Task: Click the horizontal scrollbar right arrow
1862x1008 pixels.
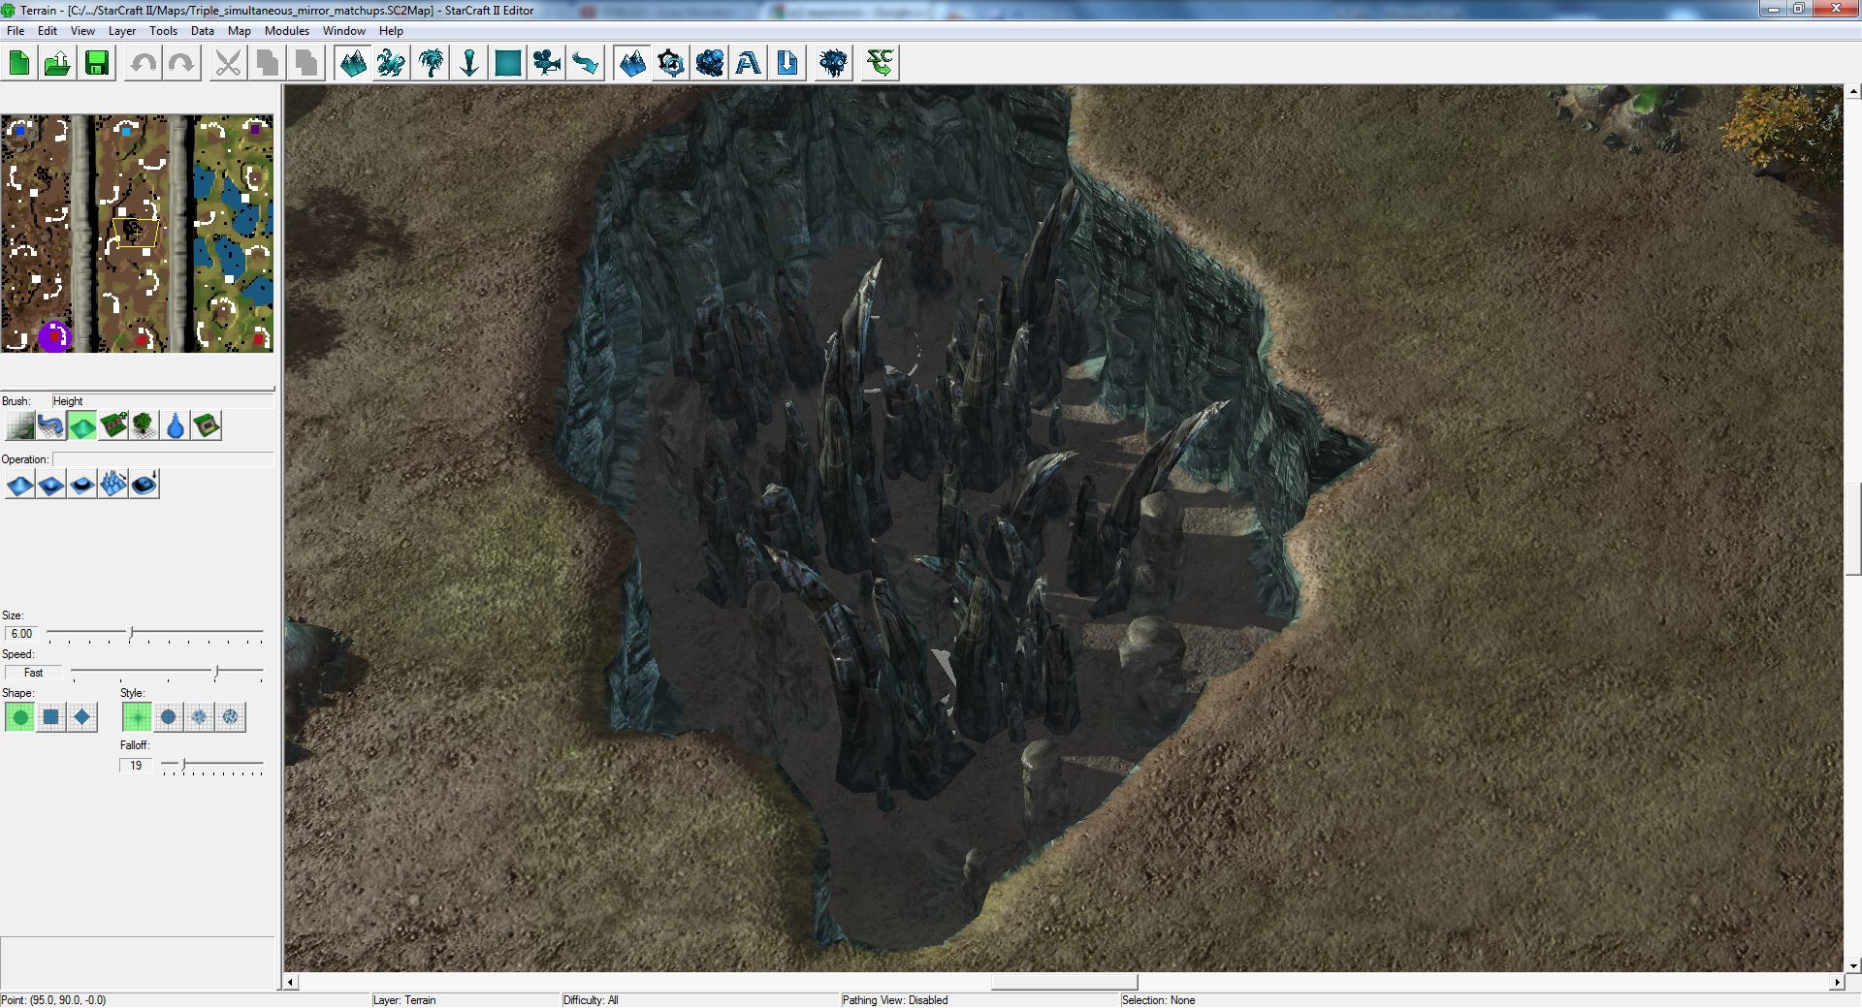Action: tap(1836, 982)
